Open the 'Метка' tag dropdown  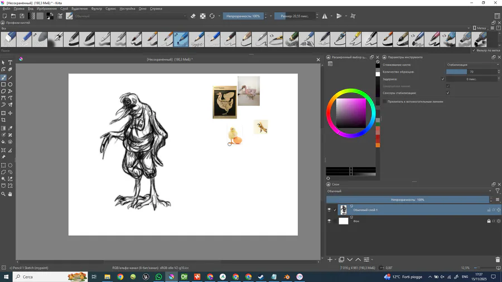tap(480, 28)
